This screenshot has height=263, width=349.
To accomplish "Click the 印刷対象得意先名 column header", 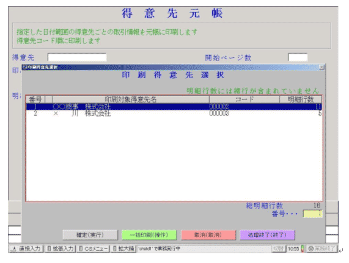I will [131, 99].
